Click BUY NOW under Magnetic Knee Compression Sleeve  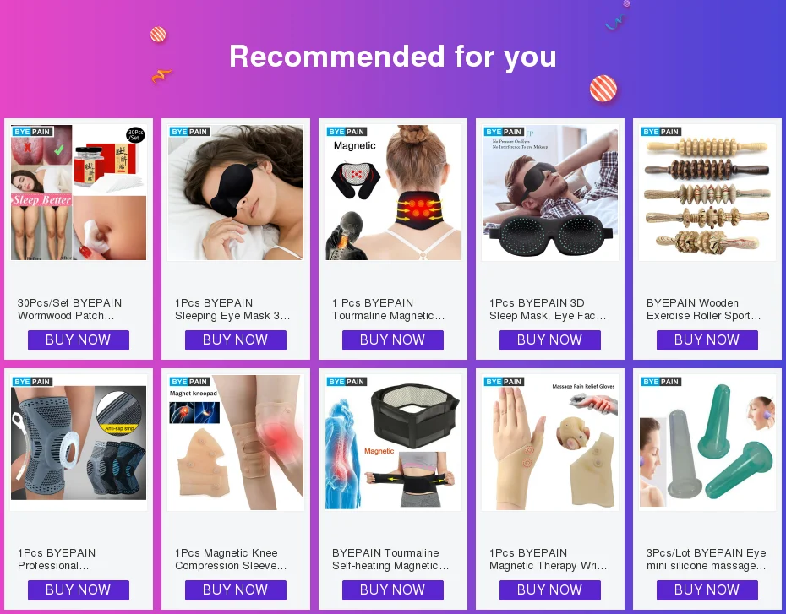pos(236,590)
